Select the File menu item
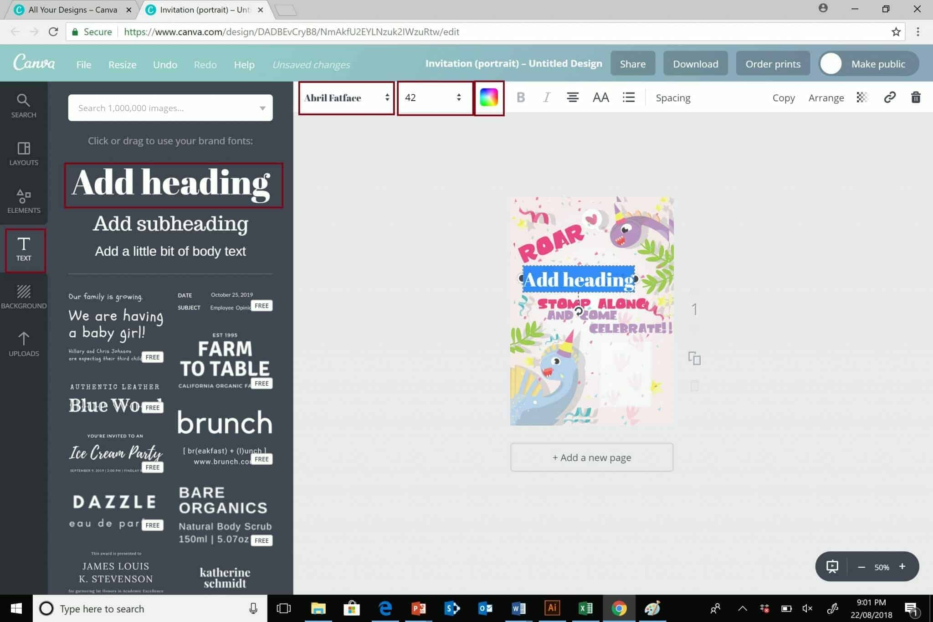 (83, 64)
